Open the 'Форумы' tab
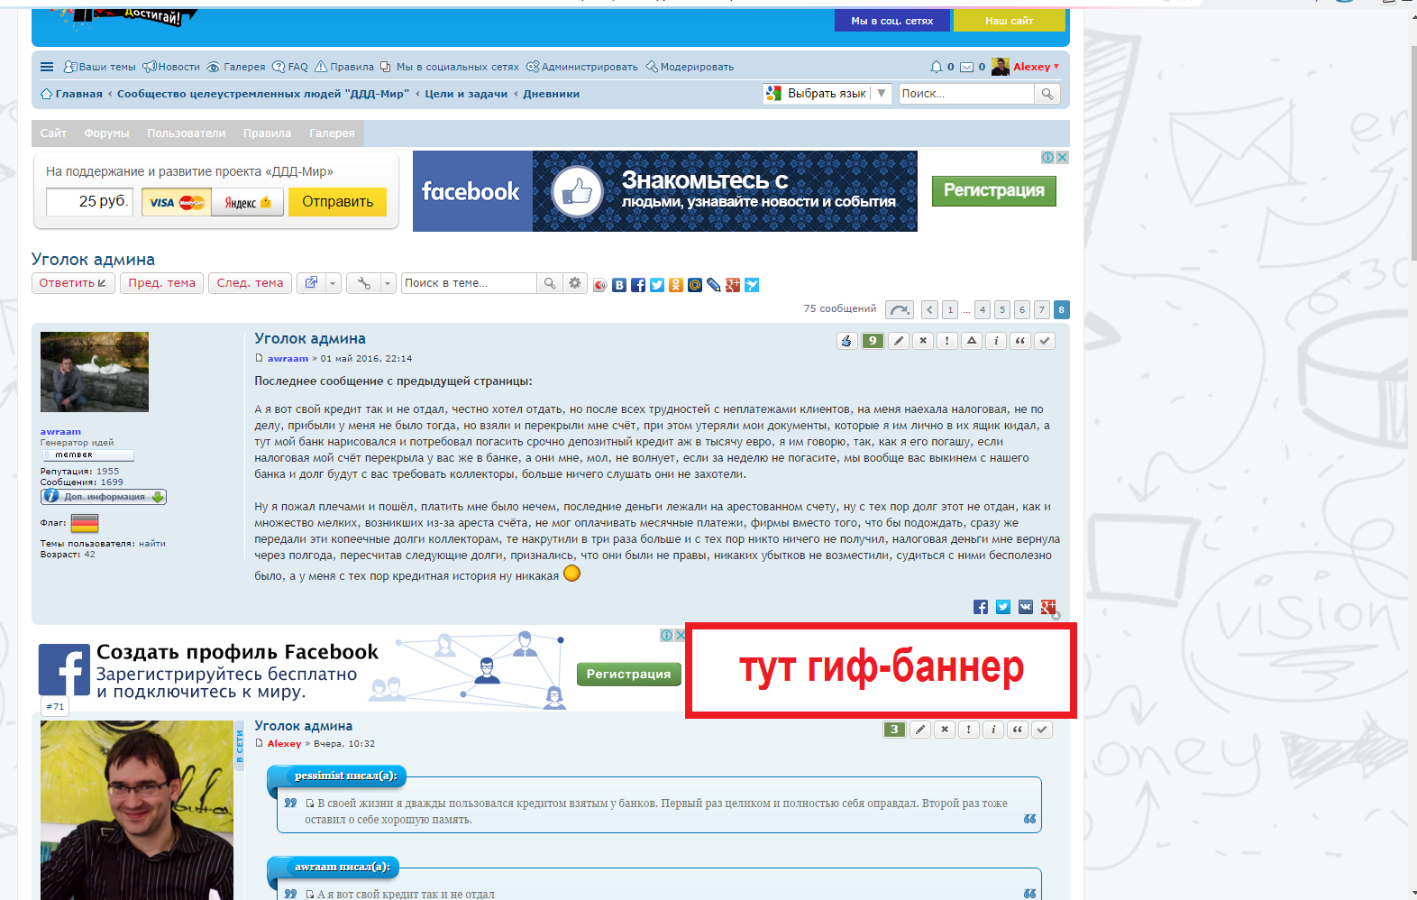This screenshot has height=900, width=1417. [106, 133]
